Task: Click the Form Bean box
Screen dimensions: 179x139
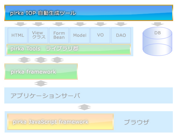Action: (x=59, y=36)
